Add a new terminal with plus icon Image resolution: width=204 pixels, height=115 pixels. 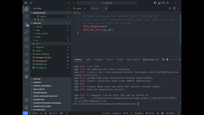[157, 60]
